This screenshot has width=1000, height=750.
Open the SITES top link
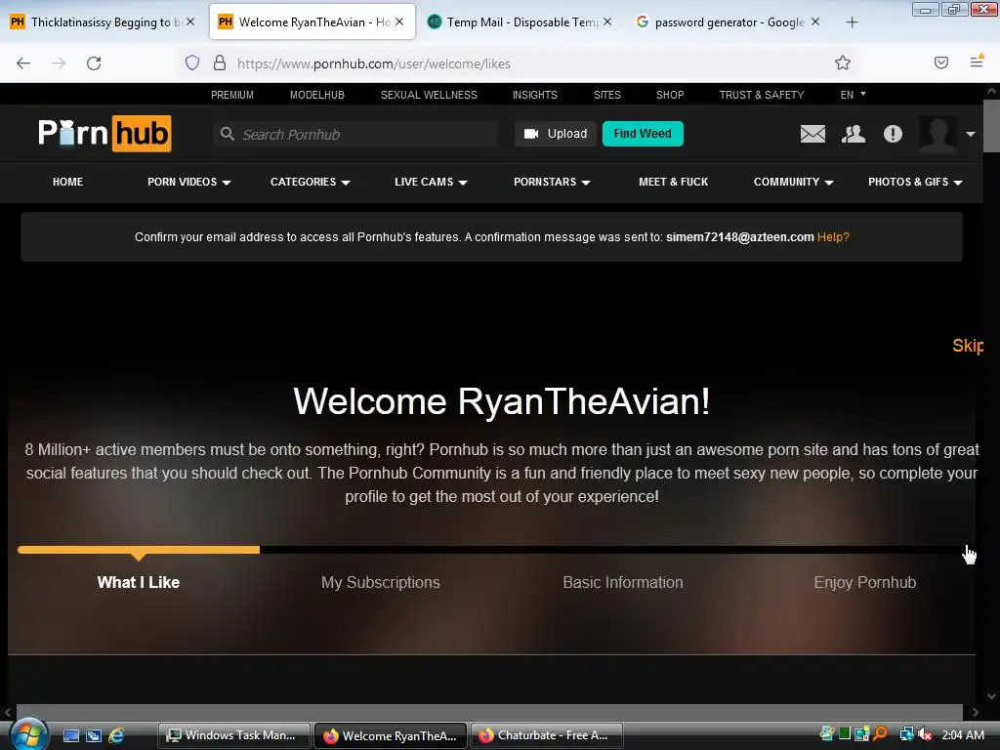[x=606, y=95]
